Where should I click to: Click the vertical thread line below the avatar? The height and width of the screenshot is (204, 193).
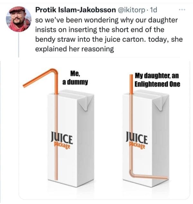[x=19, y=45]
